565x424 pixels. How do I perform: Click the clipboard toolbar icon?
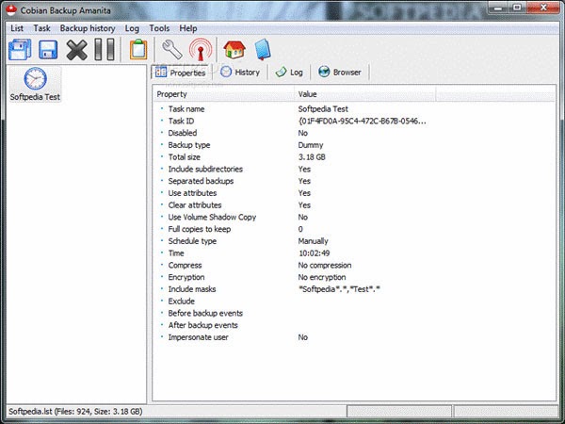click(x=138, y=49)
